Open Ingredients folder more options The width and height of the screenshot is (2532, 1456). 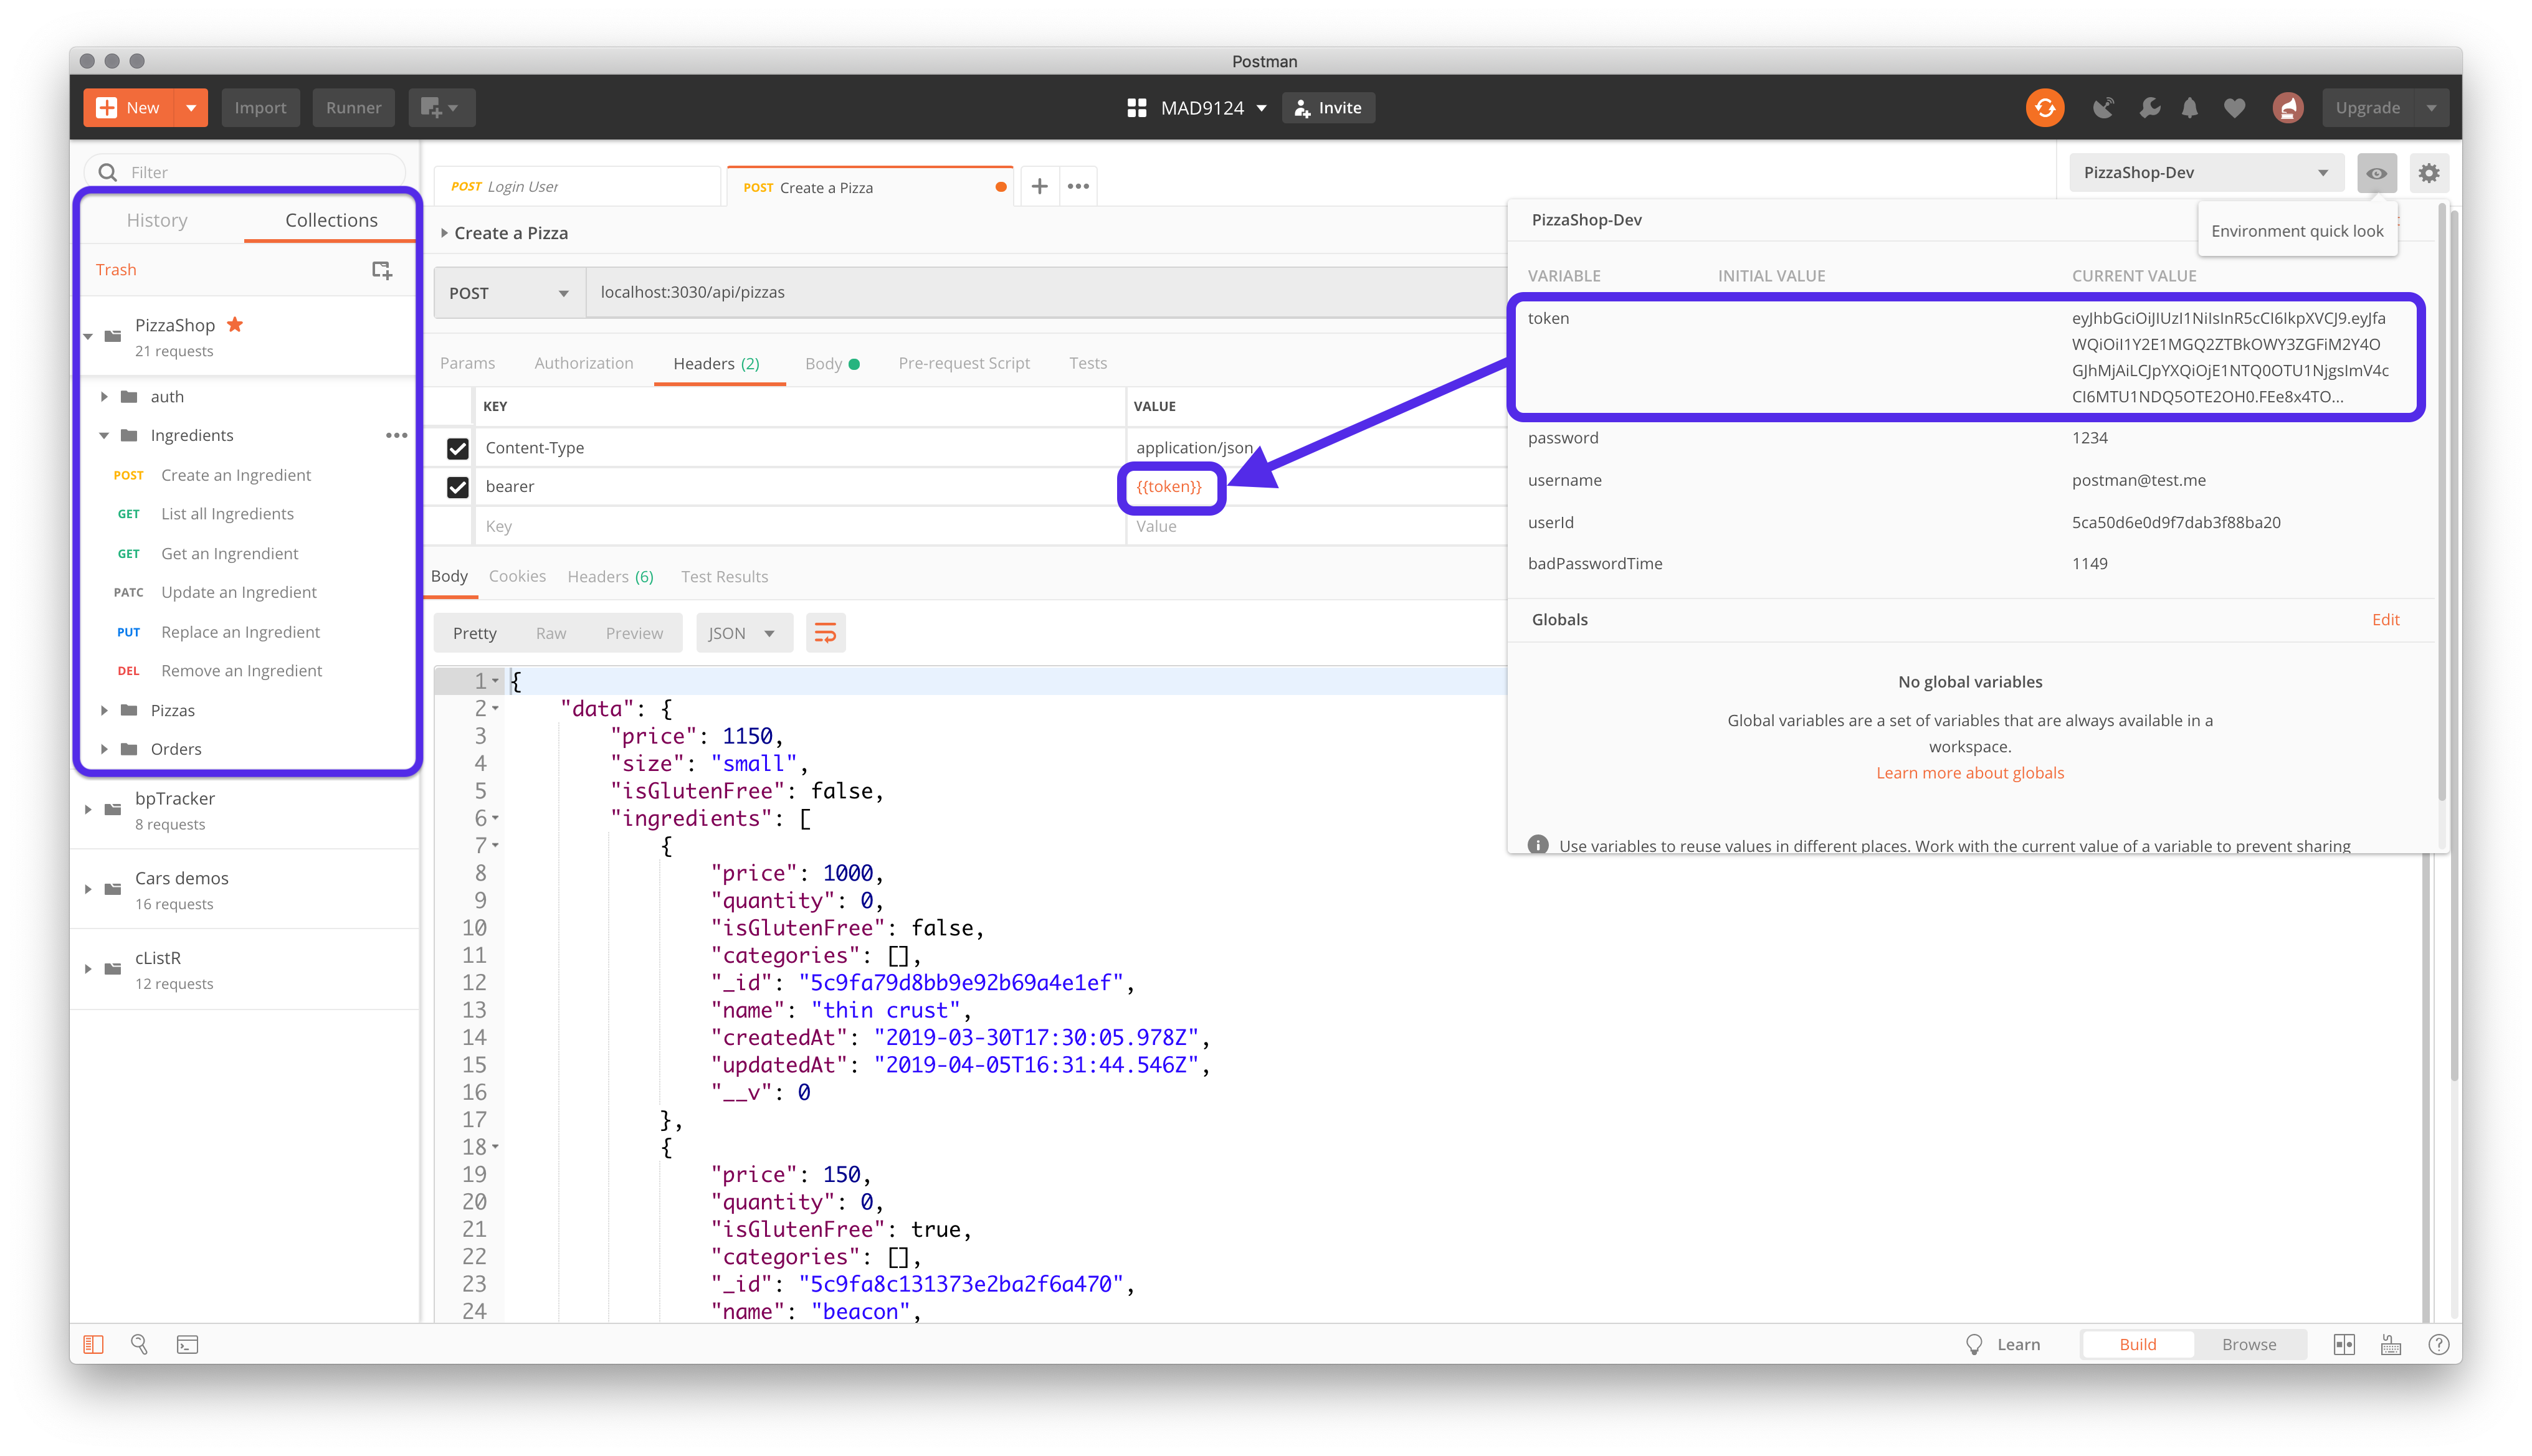point(396,435)
